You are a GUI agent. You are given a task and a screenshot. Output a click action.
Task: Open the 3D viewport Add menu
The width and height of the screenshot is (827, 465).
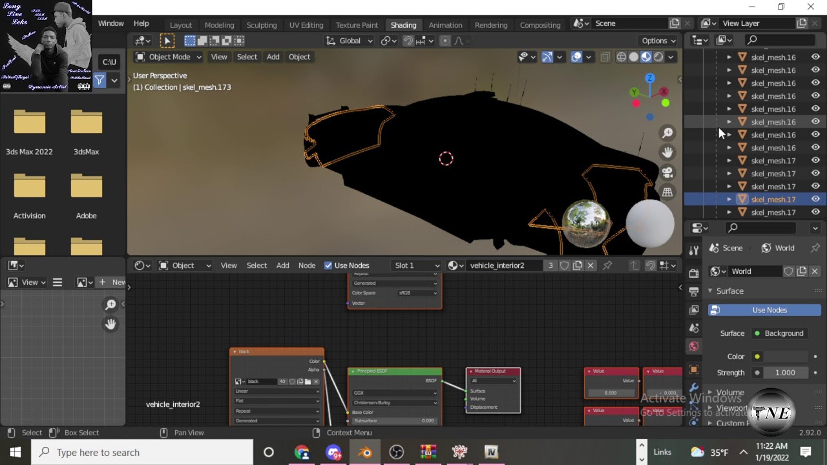(x=273, y=57)
